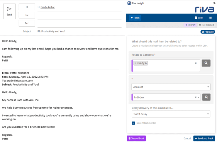This screenshot has height=148, width=217.
Task: Clear all contacts in Relate to Contacts
Action: [196, 63]
